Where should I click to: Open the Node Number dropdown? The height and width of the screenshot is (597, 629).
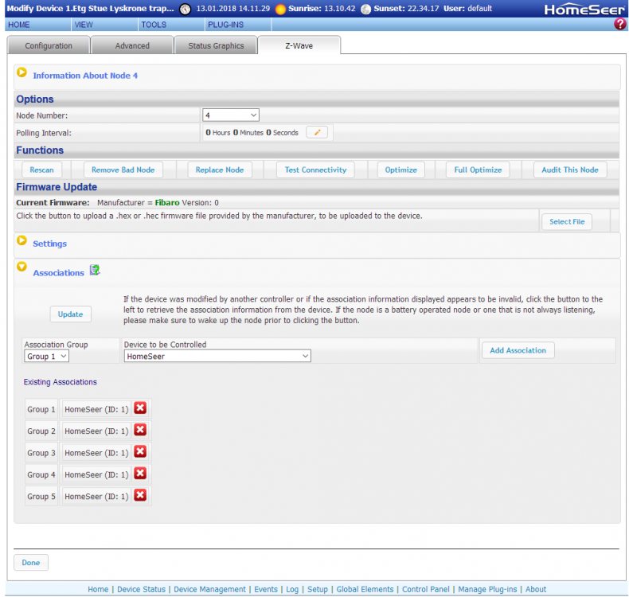231,115
